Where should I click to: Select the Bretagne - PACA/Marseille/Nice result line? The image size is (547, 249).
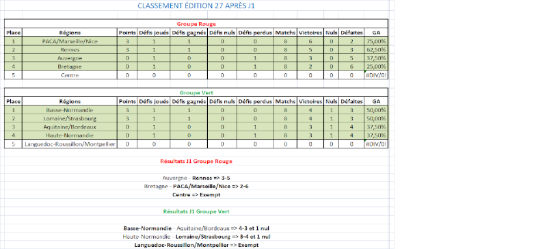point(196,187)
